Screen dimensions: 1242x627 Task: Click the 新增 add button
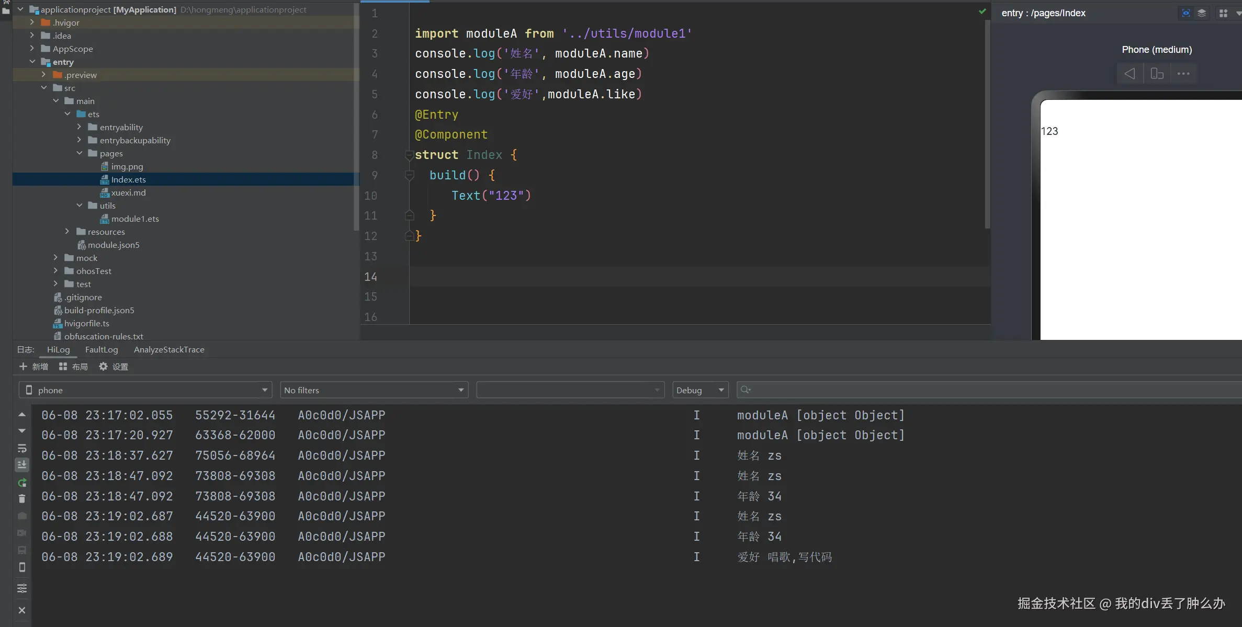tap(33, 367)
